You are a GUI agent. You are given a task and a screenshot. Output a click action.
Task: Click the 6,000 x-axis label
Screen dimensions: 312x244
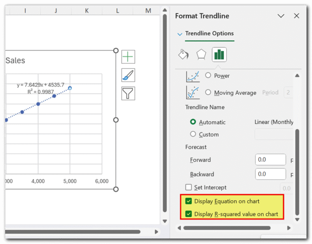(102, 181)
